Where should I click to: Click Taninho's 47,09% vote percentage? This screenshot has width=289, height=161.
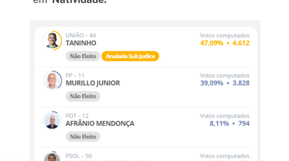point(212,43)
